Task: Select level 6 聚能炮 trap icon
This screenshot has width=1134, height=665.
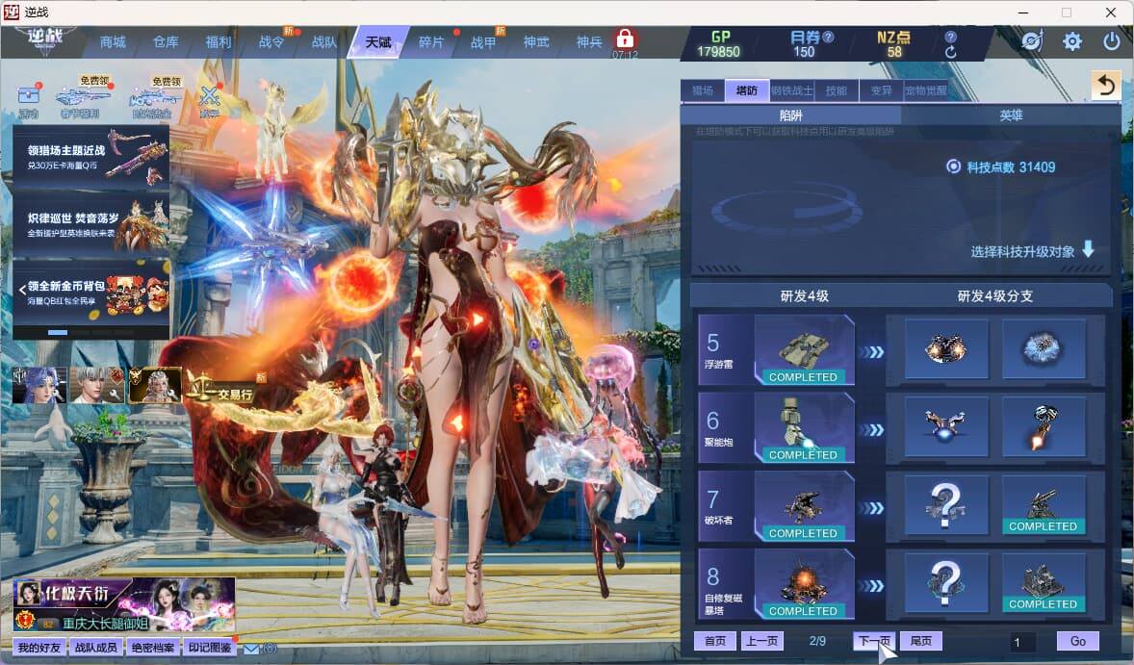Action: coord(804,428)
